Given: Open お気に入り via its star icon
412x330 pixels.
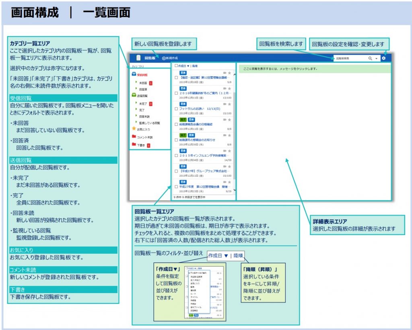Looking at the screenshot, I should coord(134,129).
